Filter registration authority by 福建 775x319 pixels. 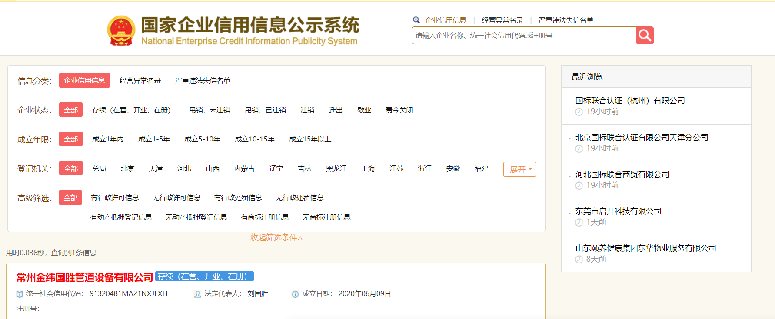coord(482,168)
